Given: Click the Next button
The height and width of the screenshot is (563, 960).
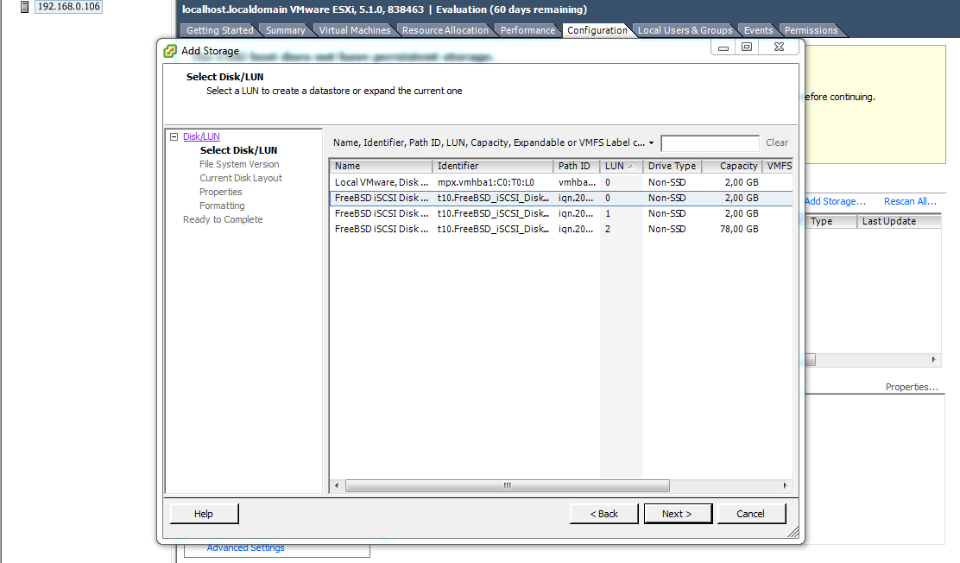Looking at the screenshot, I should click(678, 514).
